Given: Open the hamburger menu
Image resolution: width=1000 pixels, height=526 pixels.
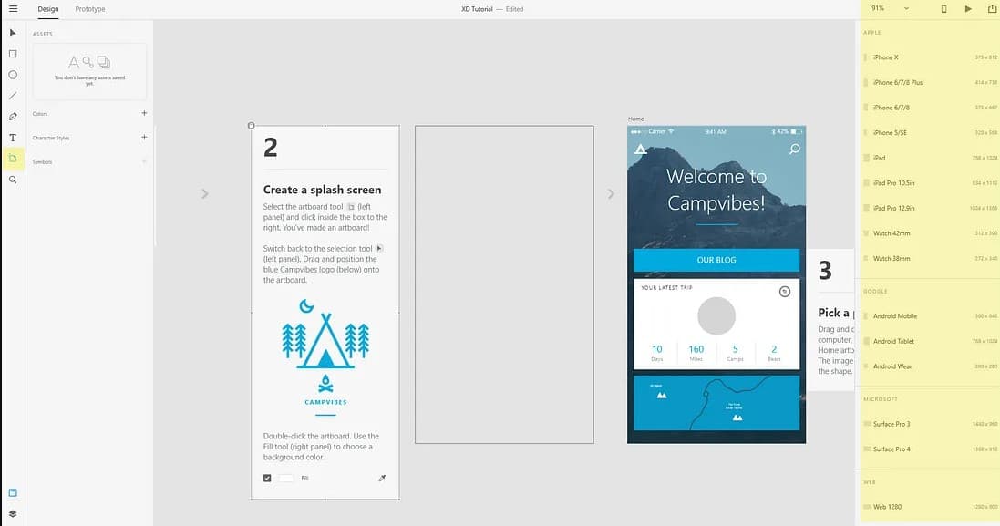Looking at the screenshot, I should (x=13, y=9).
